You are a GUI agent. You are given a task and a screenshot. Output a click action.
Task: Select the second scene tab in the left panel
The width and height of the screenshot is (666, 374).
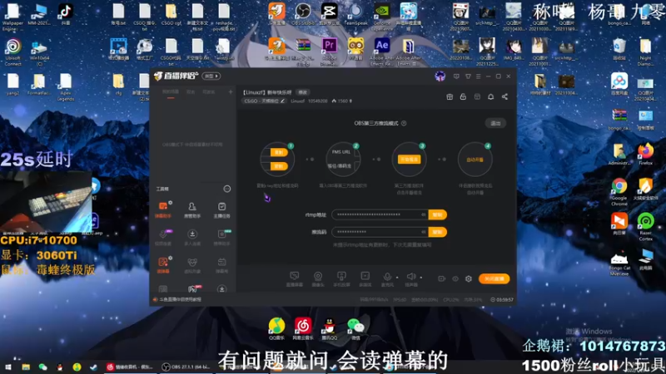[x=191, y=91]
